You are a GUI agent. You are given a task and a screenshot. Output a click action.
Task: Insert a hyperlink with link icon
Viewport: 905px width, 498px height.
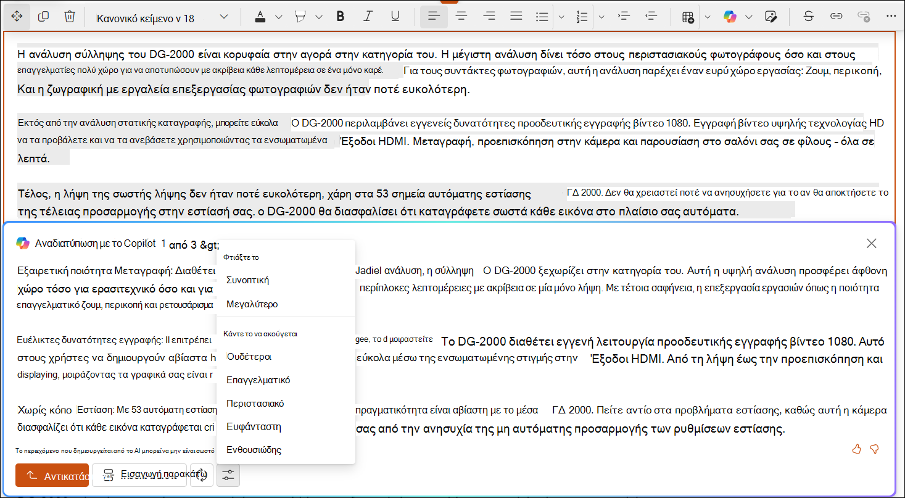pos(836,17)
